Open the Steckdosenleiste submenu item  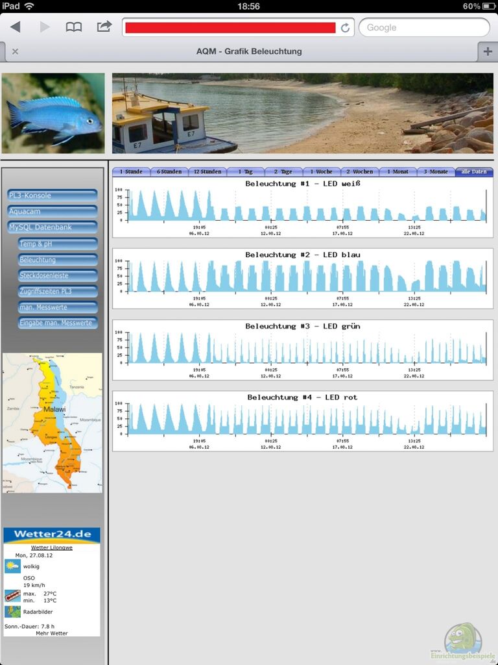58,275
